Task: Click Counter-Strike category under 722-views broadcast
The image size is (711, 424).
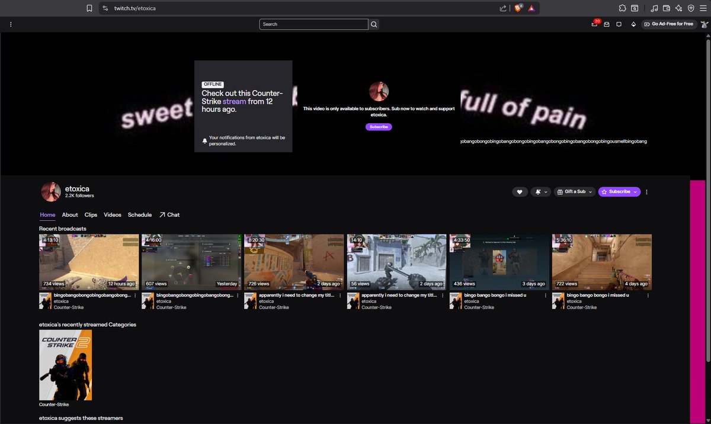Action: (x=582, y=307)
